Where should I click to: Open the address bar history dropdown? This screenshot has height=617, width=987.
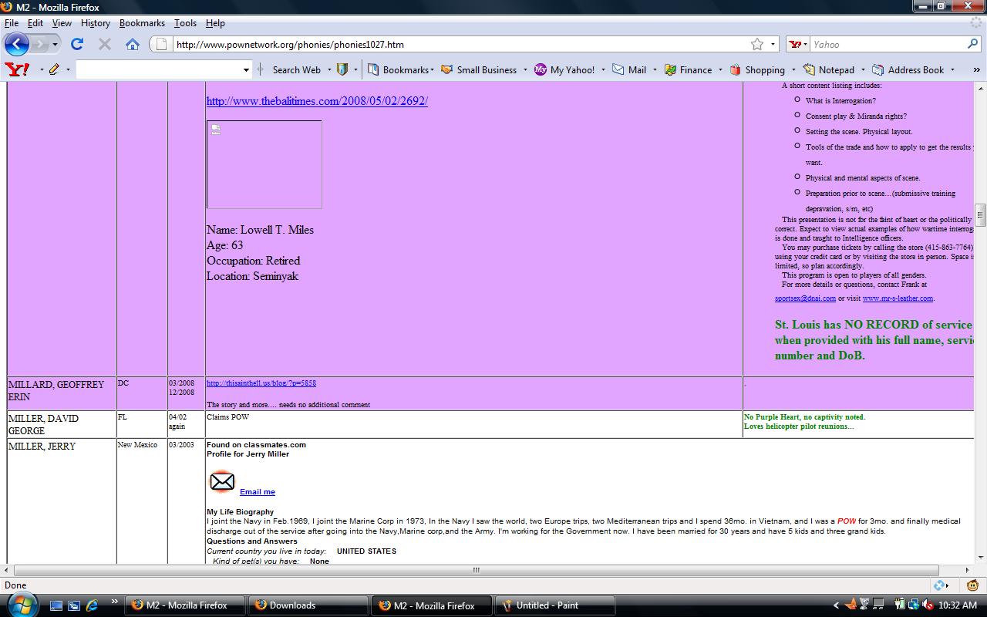tap(773, 44)
